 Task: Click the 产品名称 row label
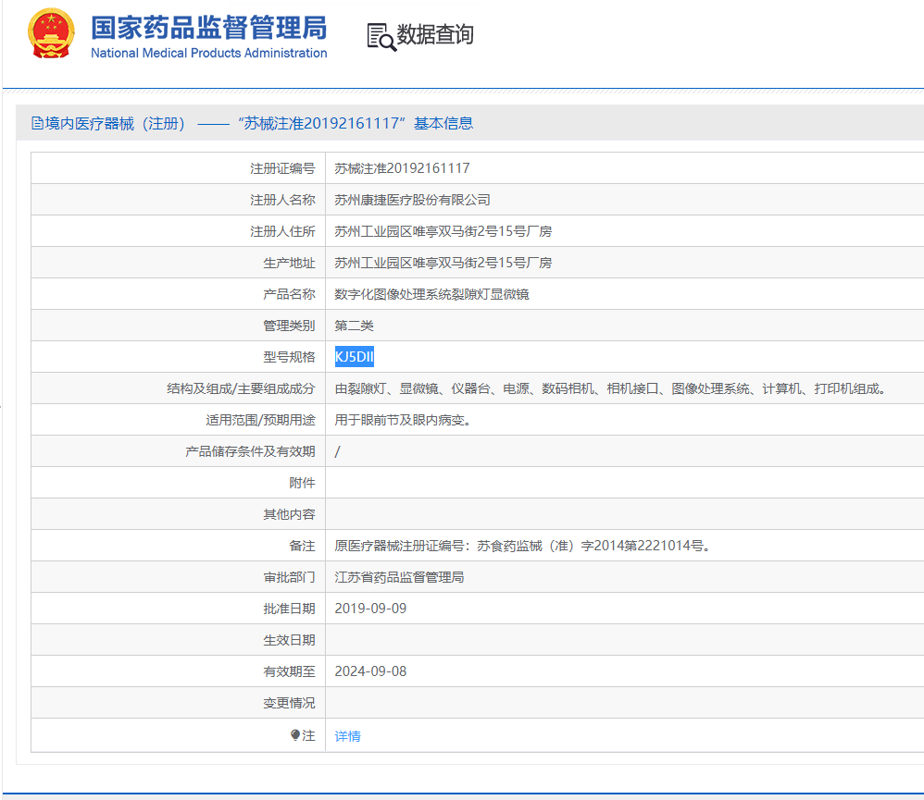coord(290,294)
